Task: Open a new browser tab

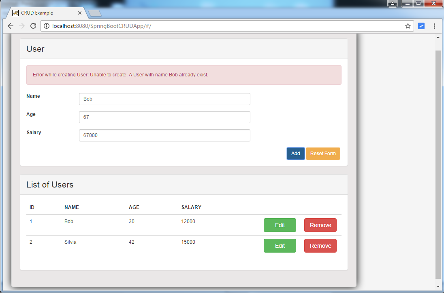Action: tap(94, 13)
